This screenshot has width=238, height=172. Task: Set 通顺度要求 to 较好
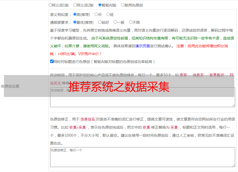(100, 22)
